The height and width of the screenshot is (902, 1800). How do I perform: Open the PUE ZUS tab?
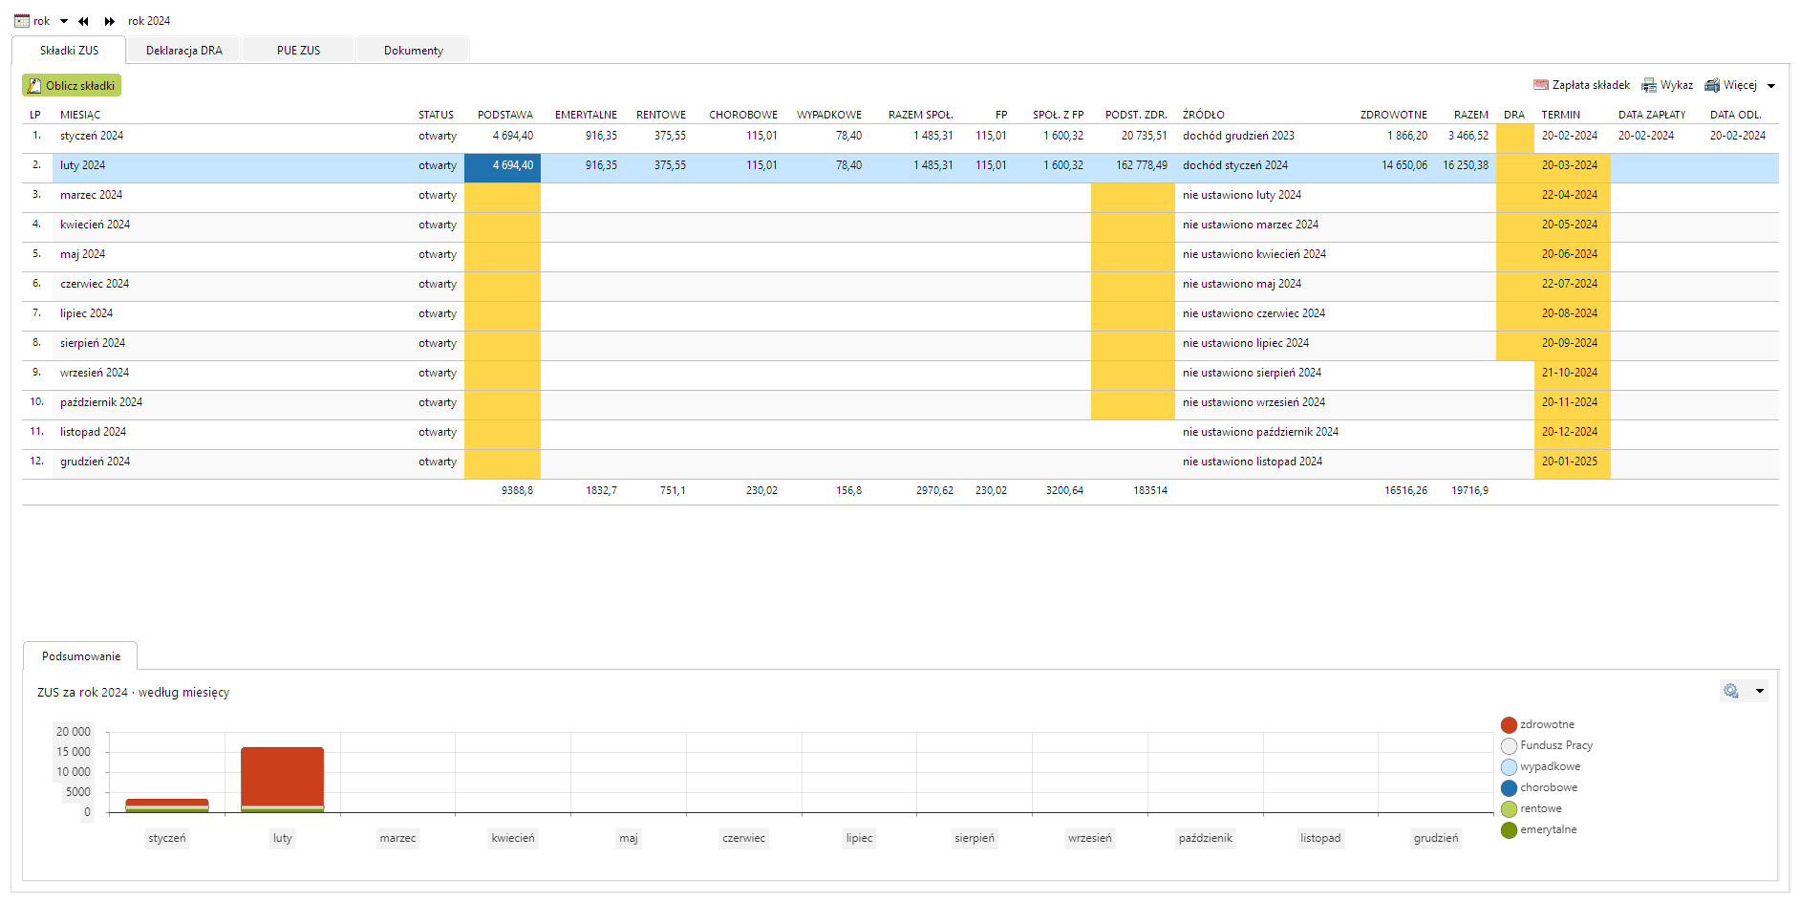click(x=298, y=51)
